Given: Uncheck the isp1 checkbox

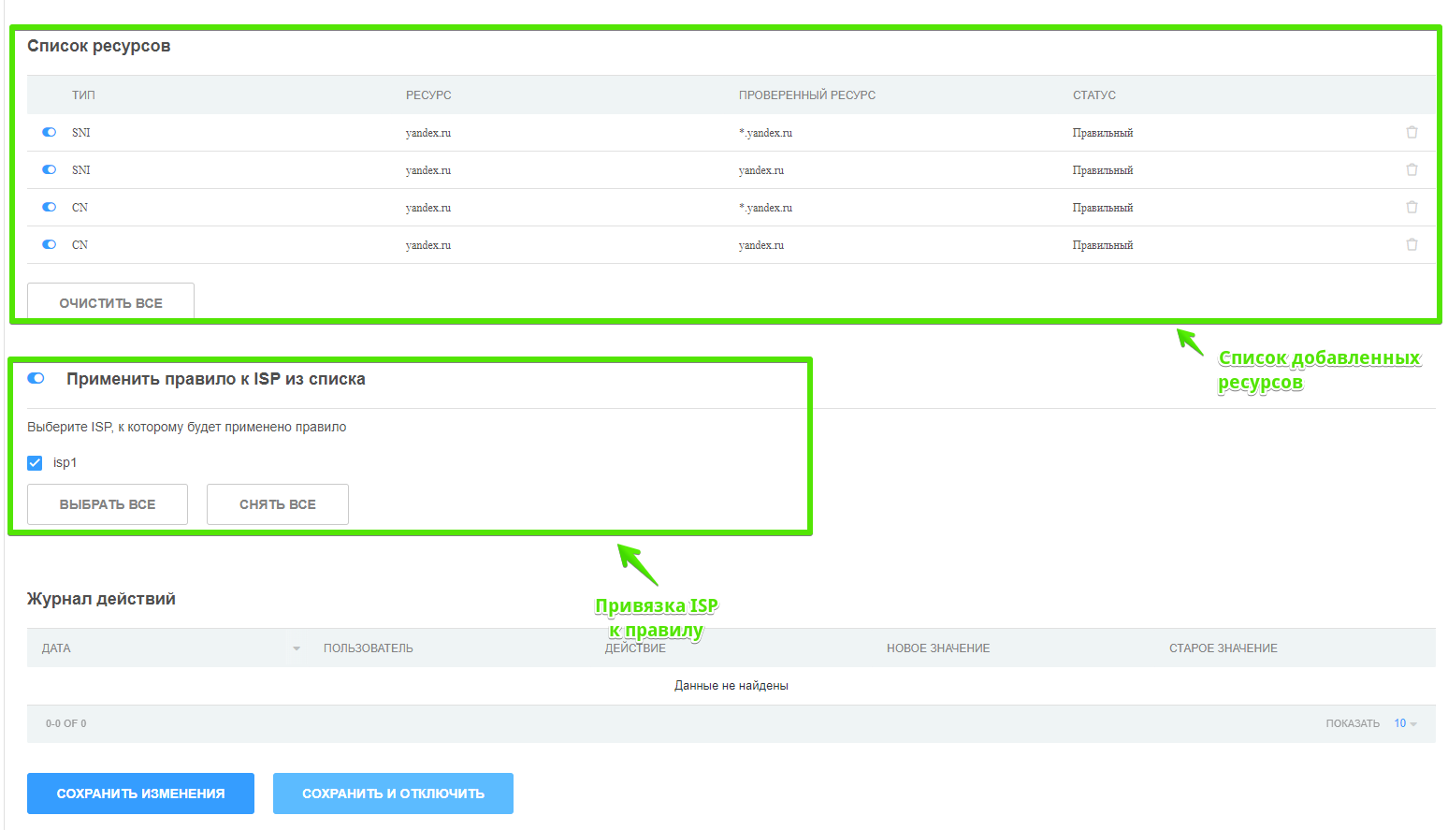Looking at the screenshot, I should point(36,463).
